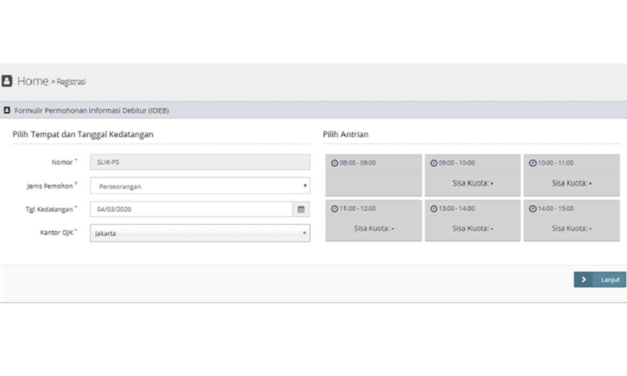
Task: Expand the Kantor OJK dropdown showing Jakarta
Action: [200, 233]
